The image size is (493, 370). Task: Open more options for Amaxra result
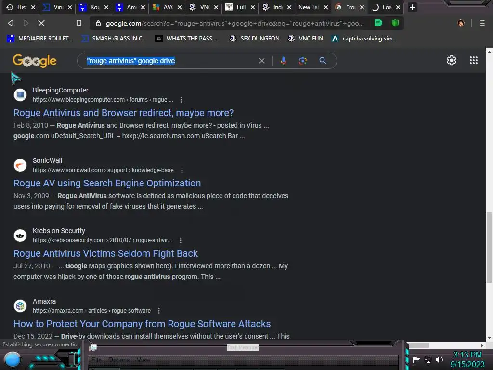[x=159, y=311]
